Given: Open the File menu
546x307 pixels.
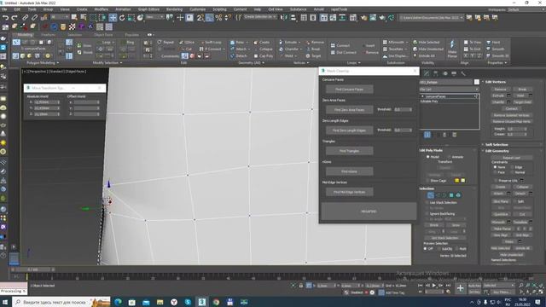Looking at the screenshot, I should pos(4,9).
